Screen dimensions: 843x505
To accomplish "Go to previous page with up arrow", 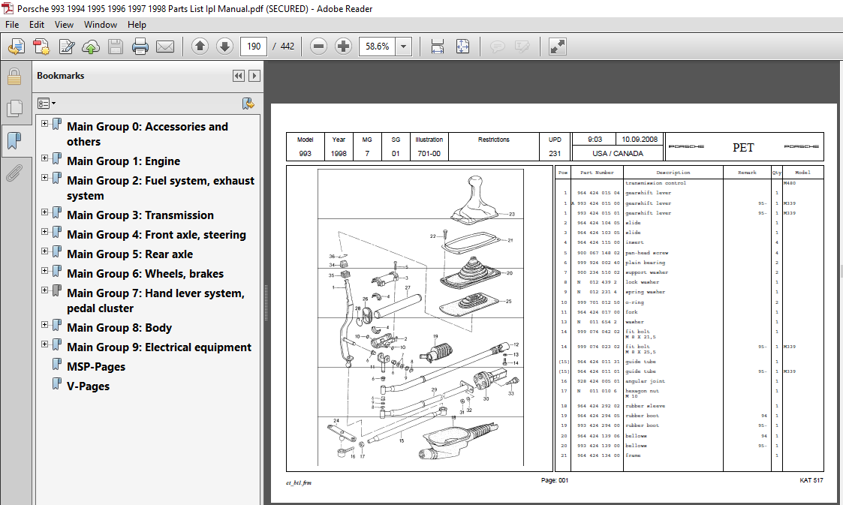I will pos(200,47).
